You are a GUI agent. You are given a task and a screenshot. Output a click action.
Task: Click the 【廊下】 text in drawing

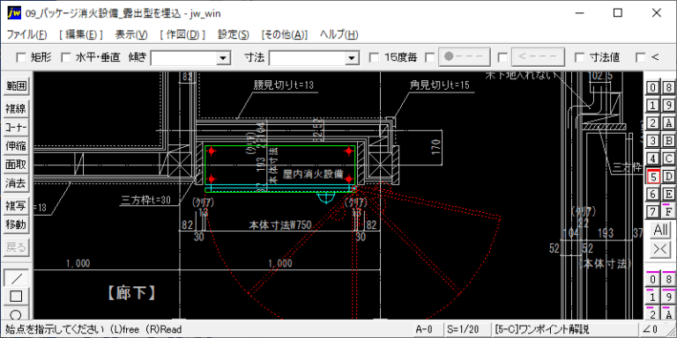pyautogui.click(x=130, y=294)
